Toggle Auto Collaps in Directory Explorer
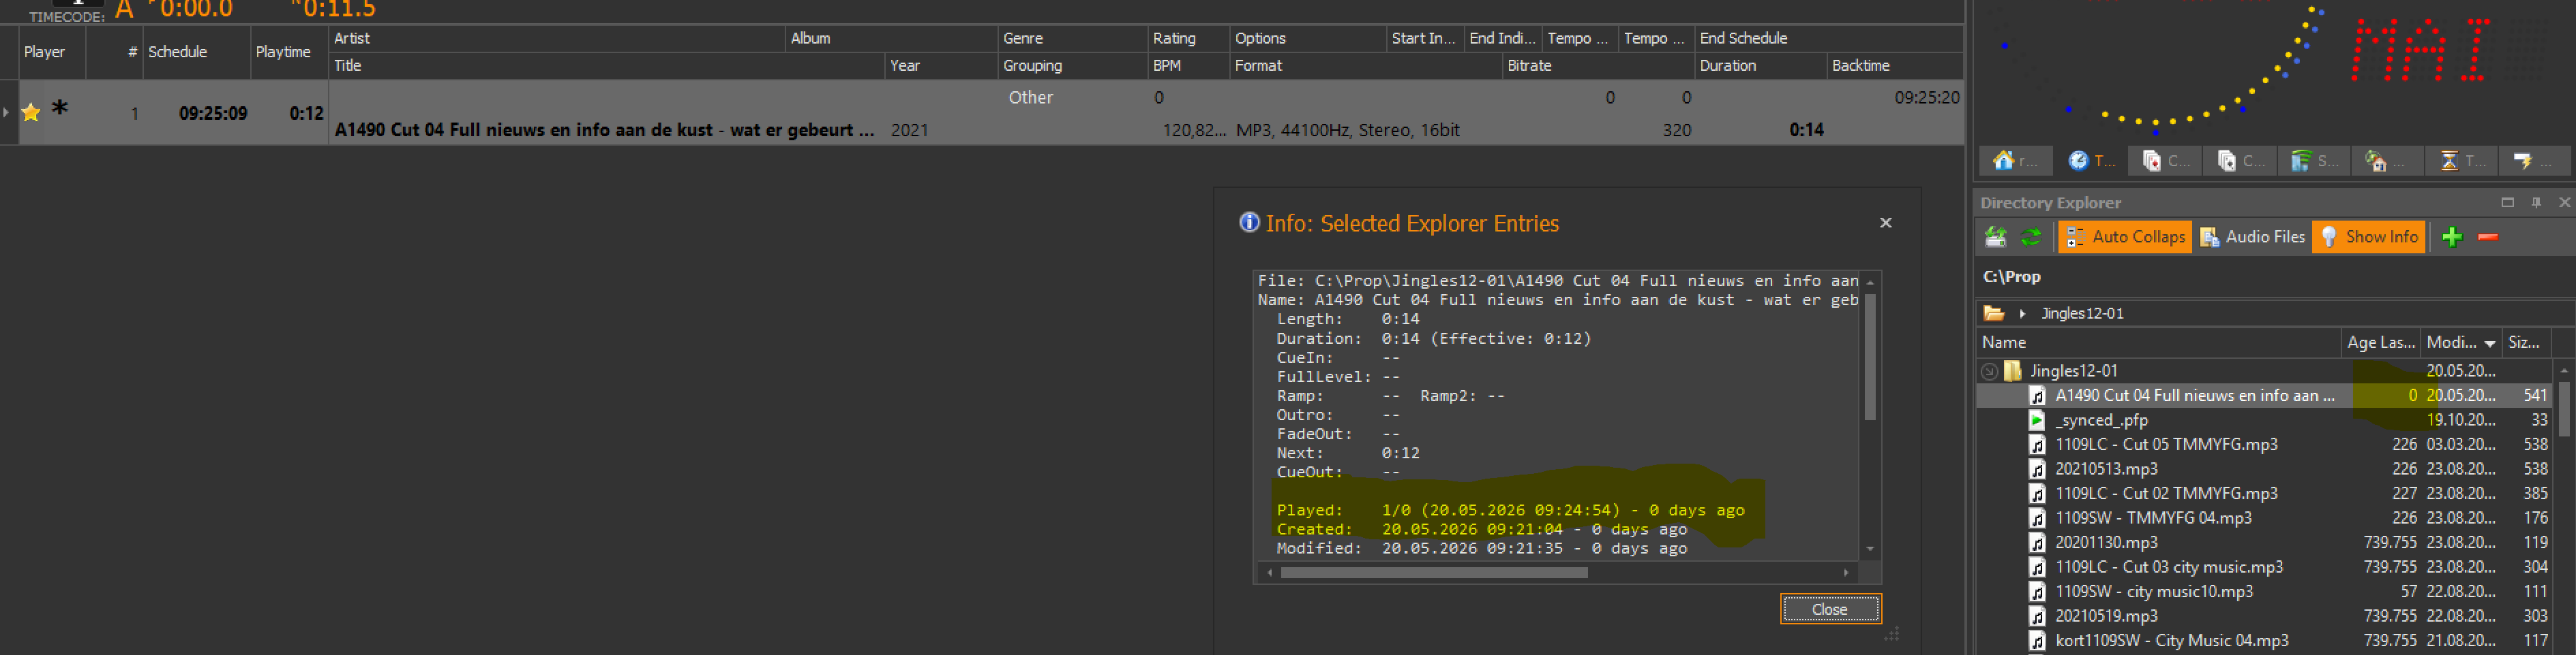Screen dimensions: 2576x655 coord(2125,237)
